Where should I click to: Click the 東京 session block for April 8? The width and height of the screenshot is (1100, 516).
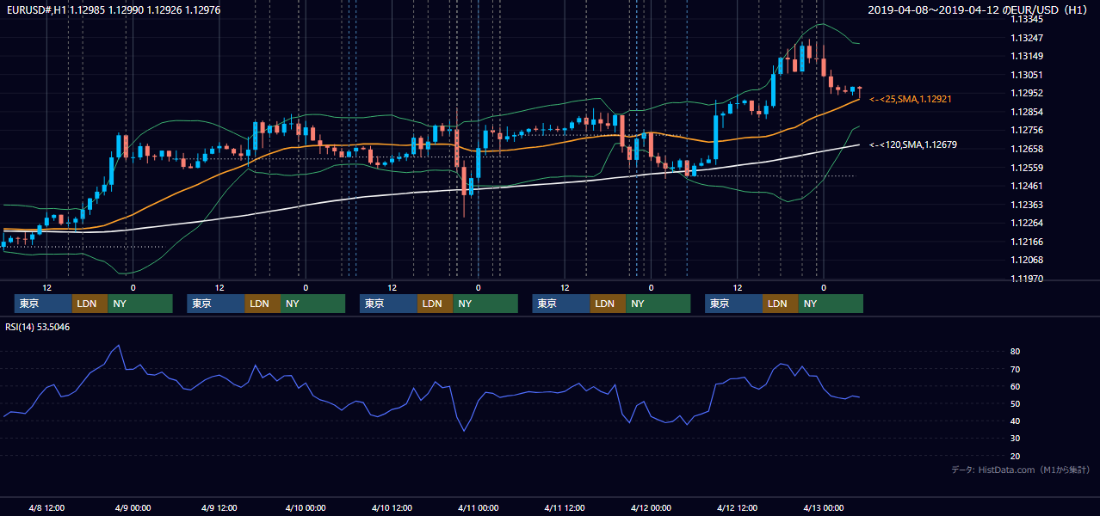click(43, 304)
